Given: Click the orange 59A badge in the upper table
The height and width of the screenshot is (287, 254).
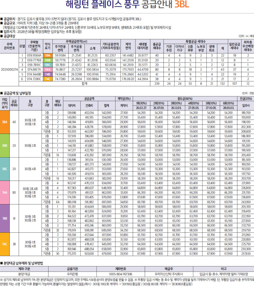Looking at the screenshot, I should tap(48, 55).
